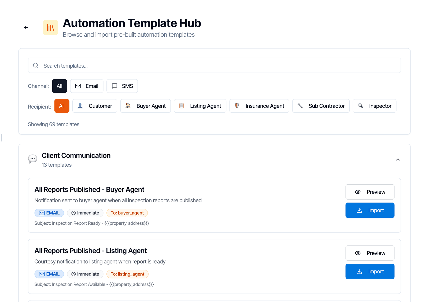Click the download icon in Buyer Agent Import

coord(359,210)
